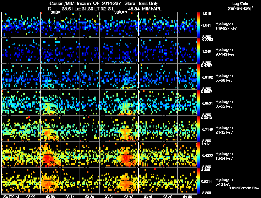Click the '-0.4233' colorbar midpoint value
The height and width of the screenshot is (198, 261).
point(207,155)
